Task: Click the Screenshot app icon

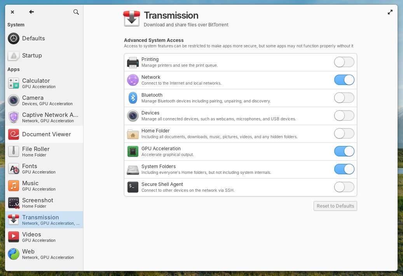Action: click(13, 203)
